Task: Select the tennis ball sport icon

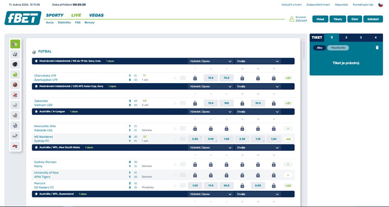Action: [x=15, y=74]
